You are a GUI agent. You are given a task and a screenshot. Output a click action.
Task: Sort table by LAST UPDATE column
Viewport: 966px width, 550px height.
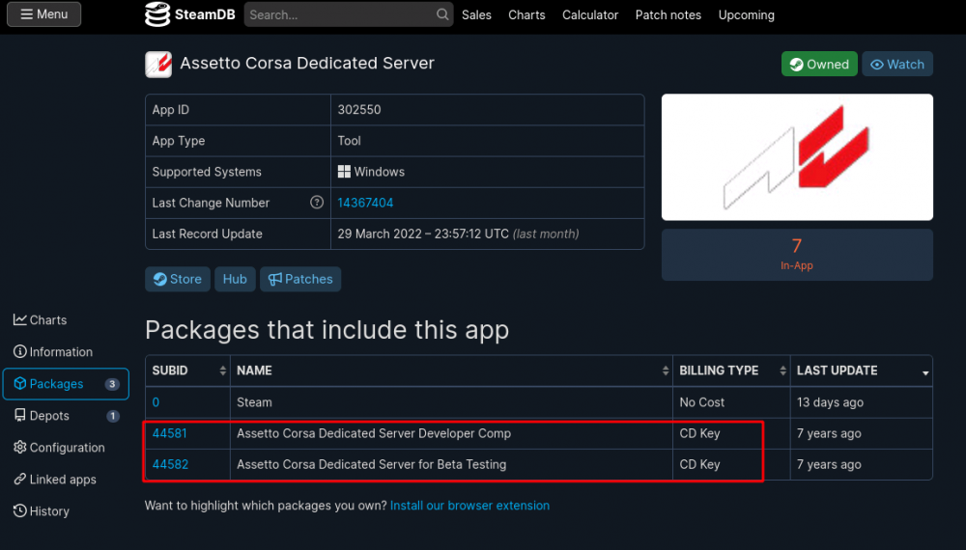click(862, 371)
